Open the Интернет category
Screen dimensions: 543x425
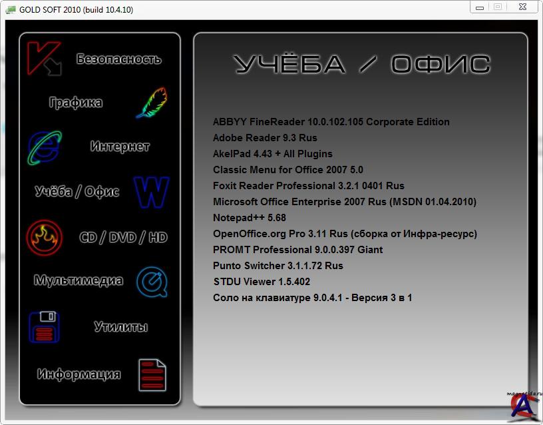pyautogui.click(x=120, y=147)
